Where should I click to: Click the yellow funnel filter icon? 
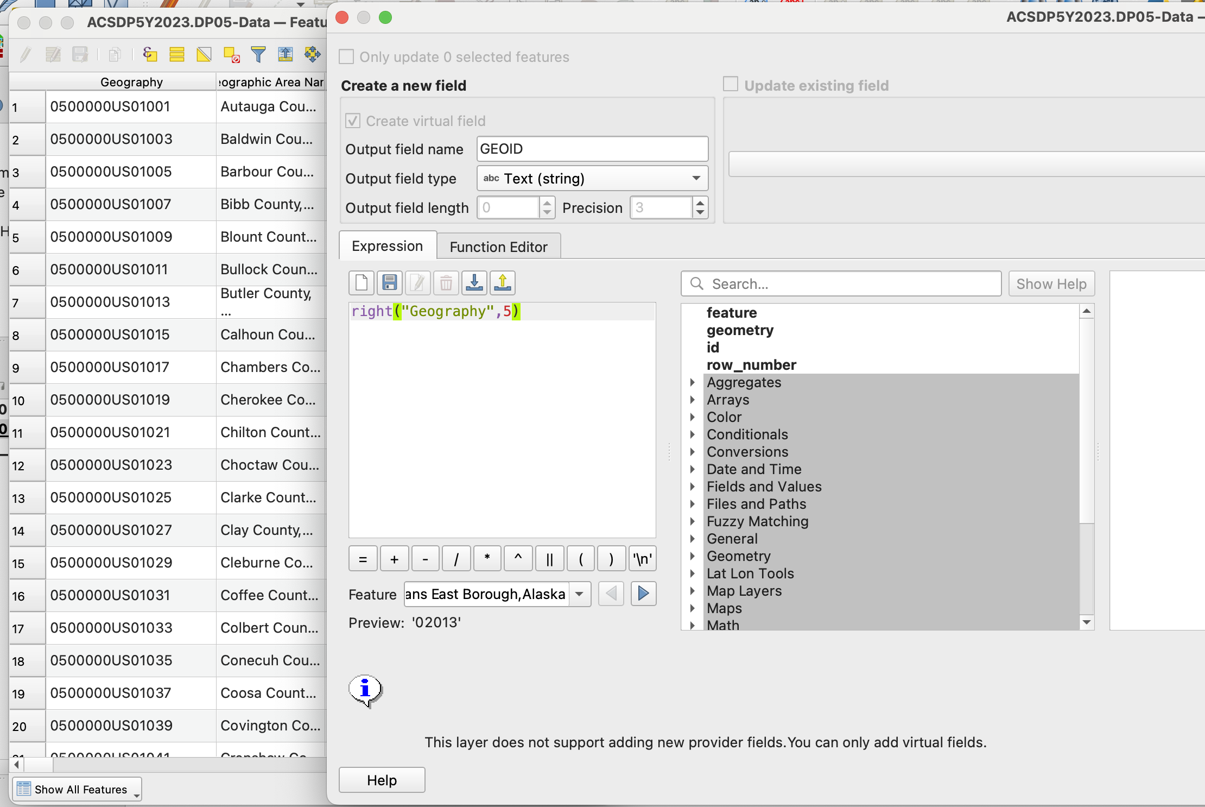258,54
